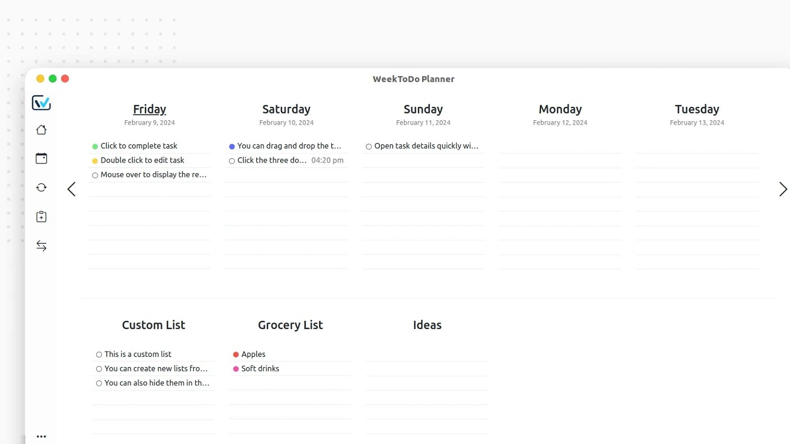Navigate to previous days with left arrow

tap(72, 189)
